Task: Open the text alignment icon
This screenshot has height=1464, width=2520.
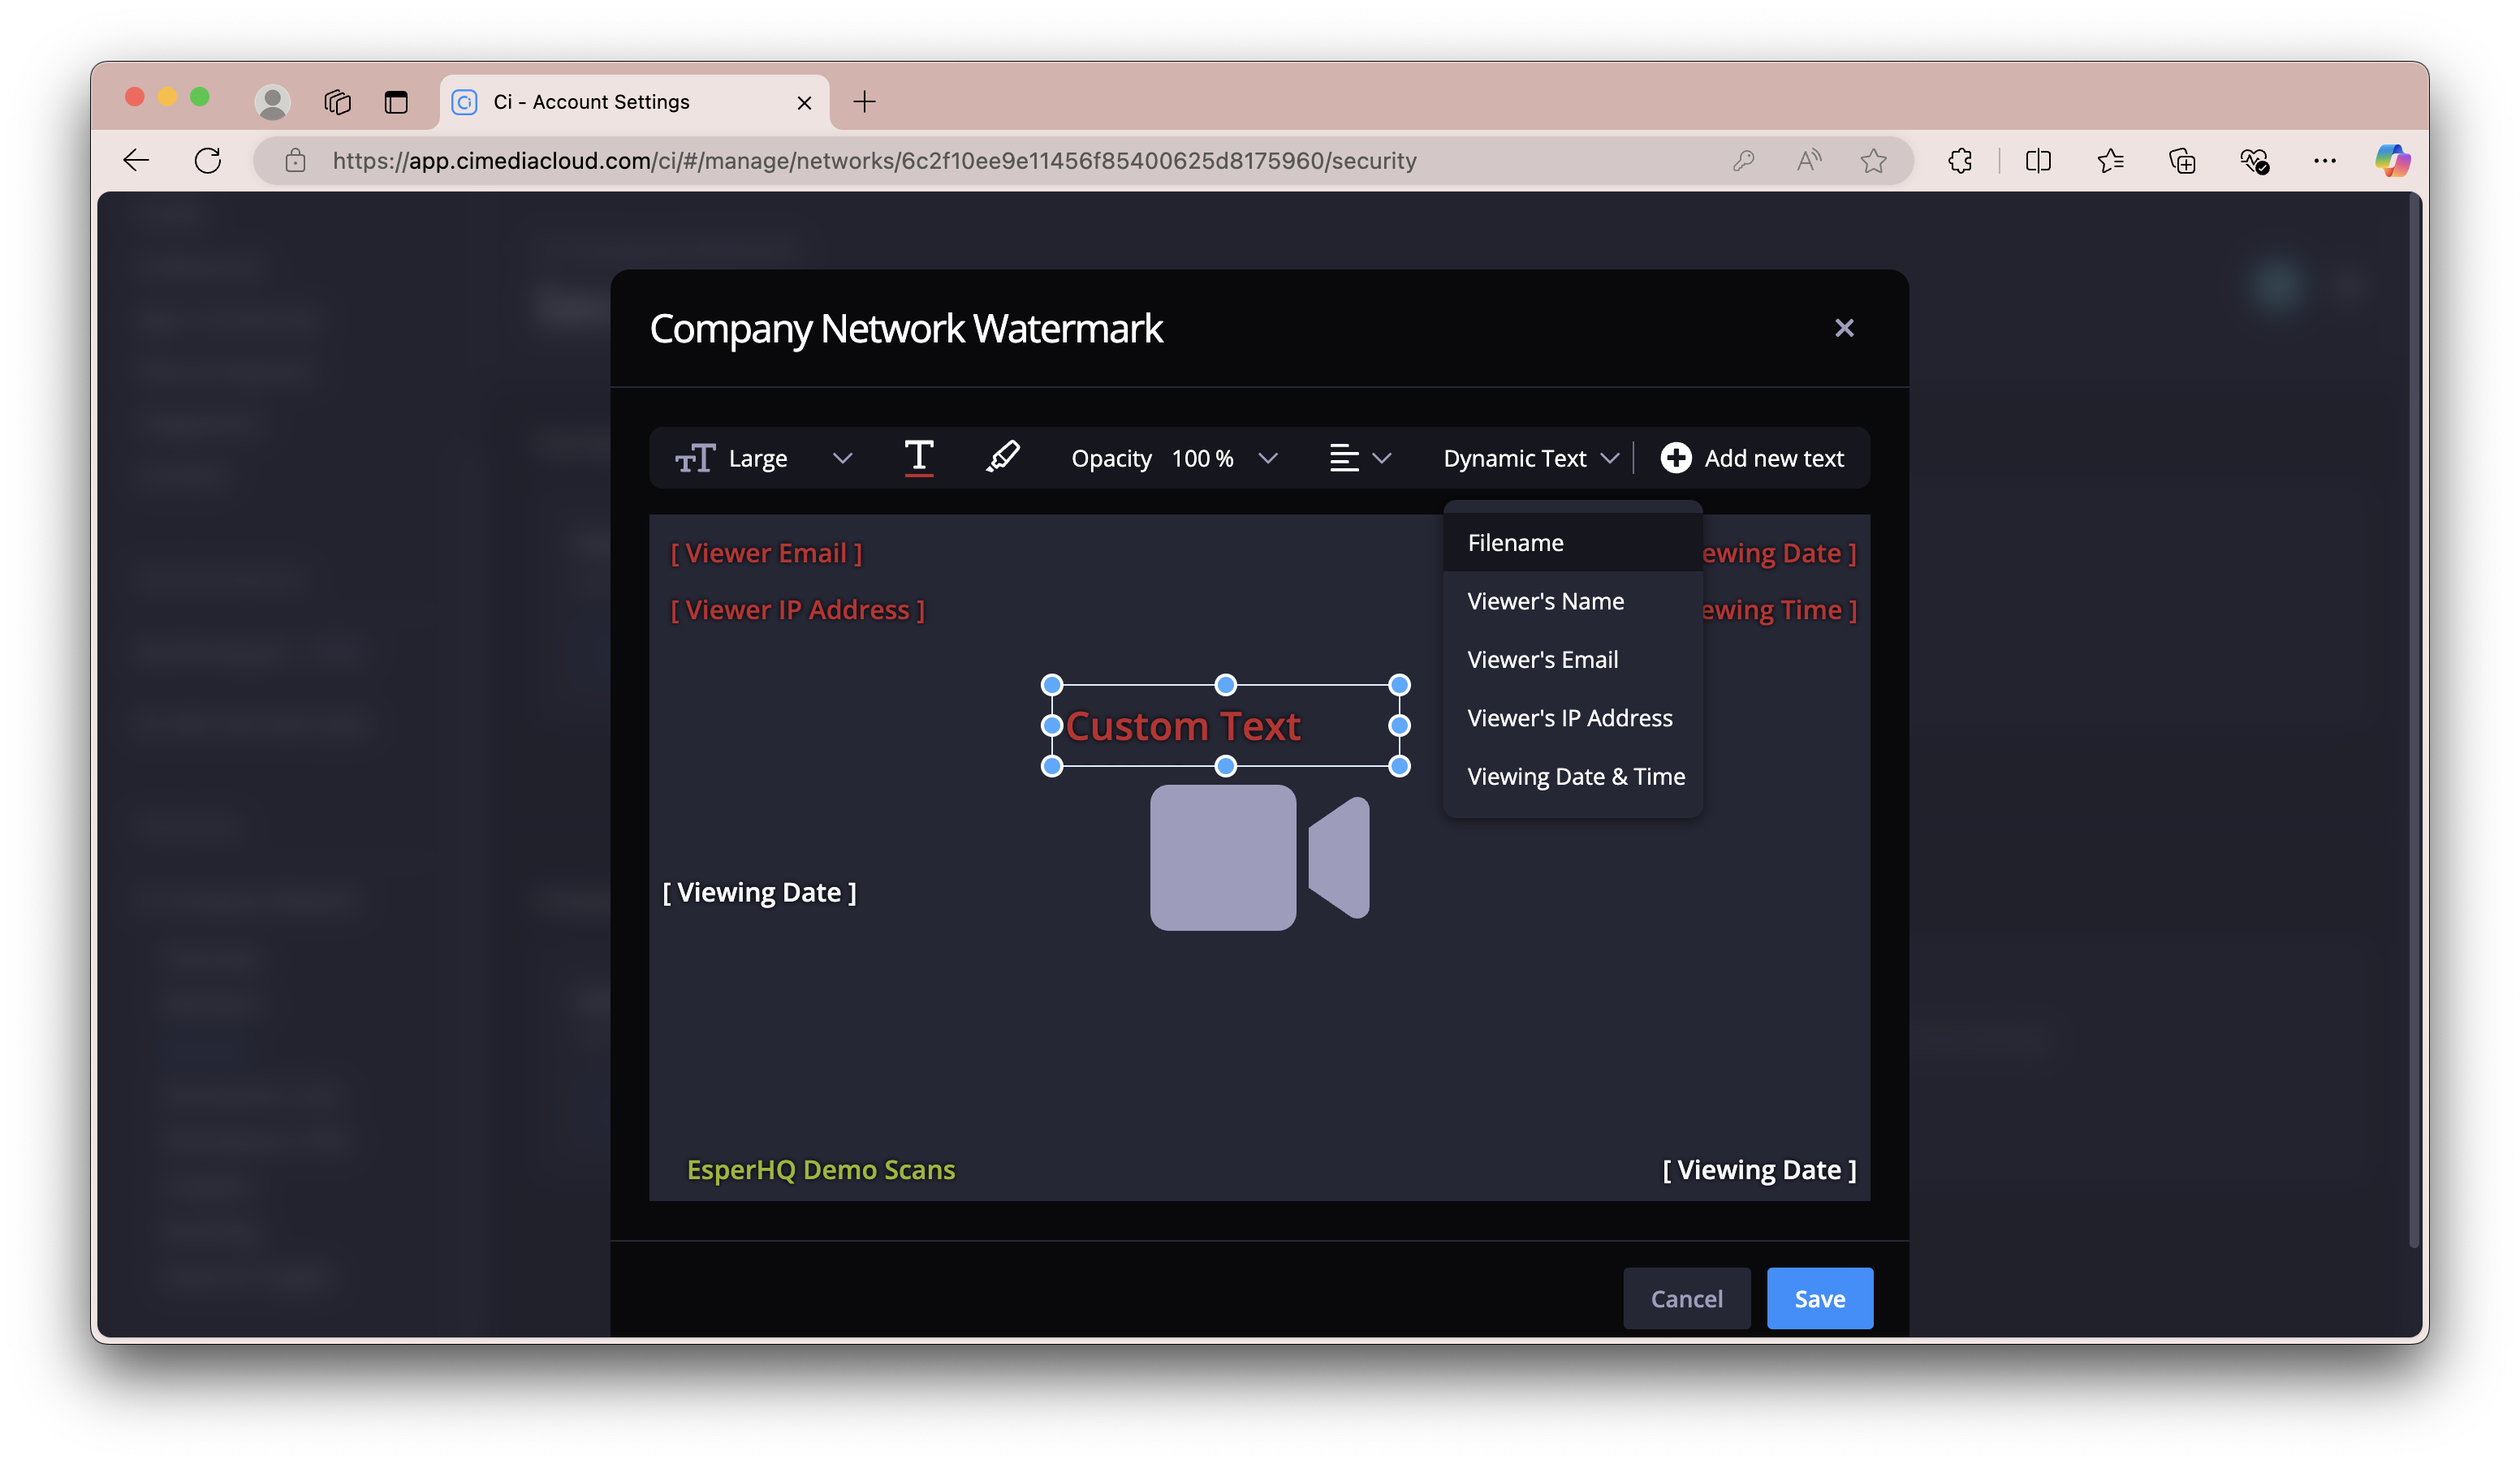Action: click(1344, 458)
